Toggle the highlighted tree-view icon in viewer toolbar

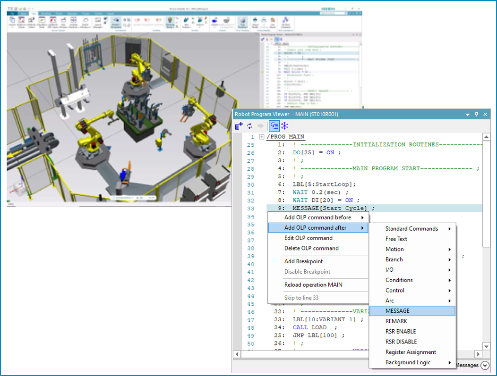tap(274, 126)
